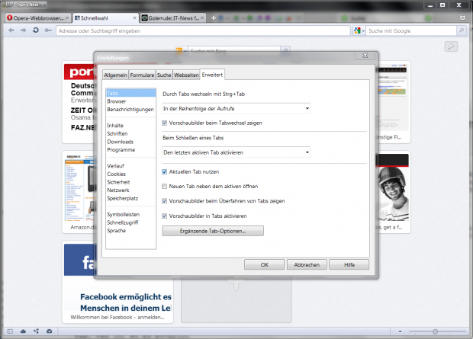Image resolution: width=473 pixels, height=339 pixels.
Task: Open the Amazon Speed Dial thumbnail
Action: pos(79,192)
